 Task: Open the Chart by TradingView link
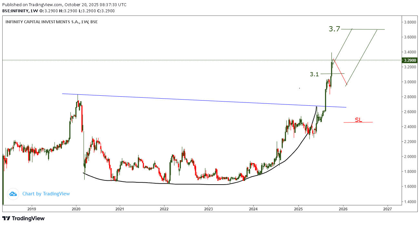[x=46, y=194]
